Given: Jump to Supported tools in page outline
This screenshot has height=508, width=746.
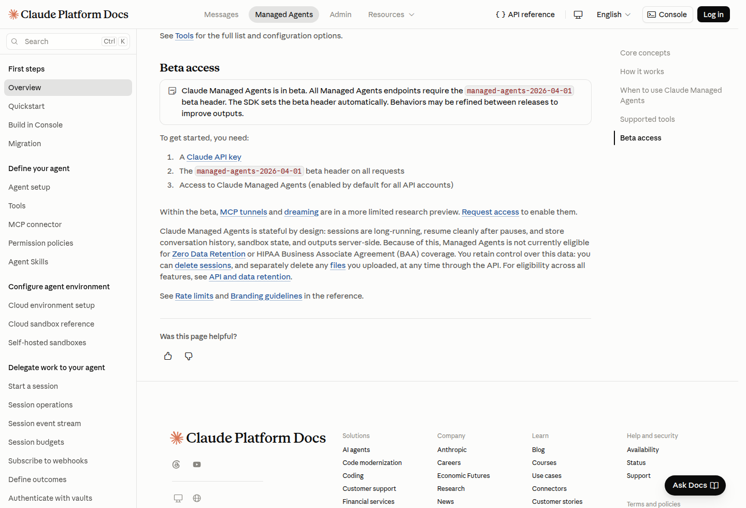Looking at the screenshot, I should tap(648, 119).
